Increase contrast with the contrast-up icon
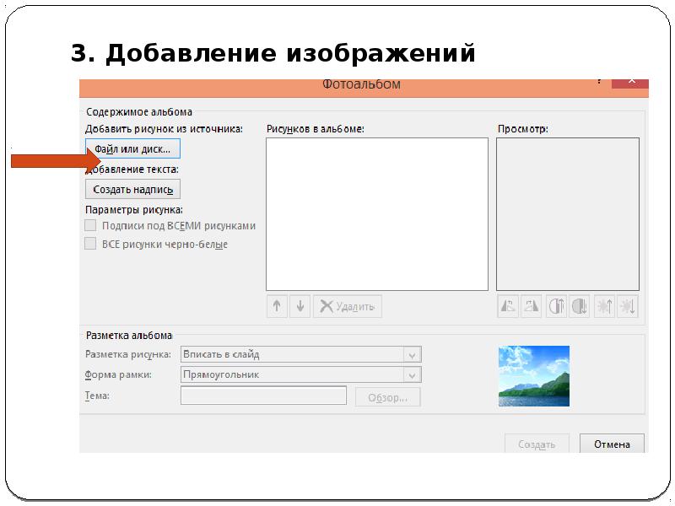Image resolution: width=675 pixels, height=506 pixels. pos(556,307)
